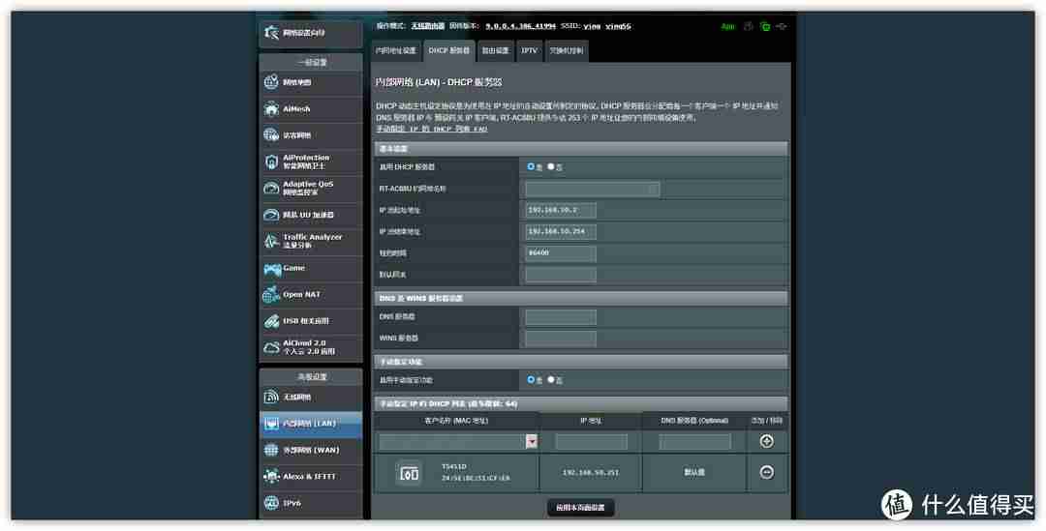Select 'No' radio for manual assignment
The width and height of the screenshot is (1046, 531).
tap(551, 380)
